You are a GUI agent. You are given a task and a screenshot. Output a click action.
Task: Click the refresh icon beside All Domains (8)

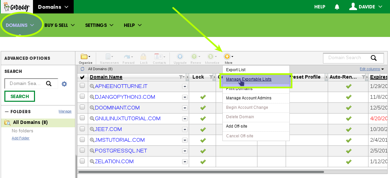[82, 69]
